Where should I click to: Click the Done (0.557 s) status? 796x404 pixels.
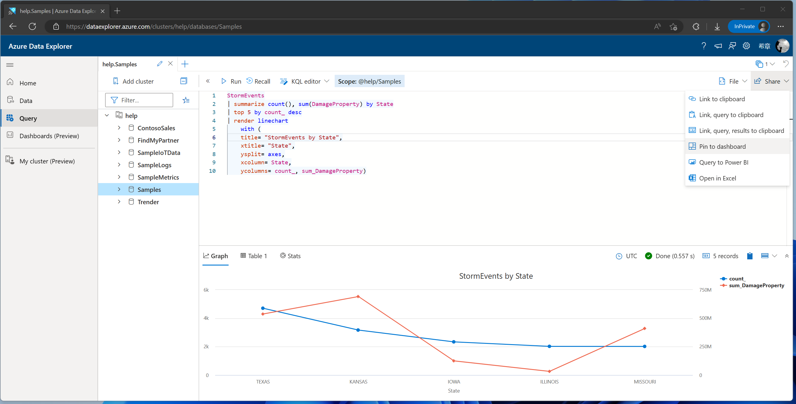pos(670,256)
